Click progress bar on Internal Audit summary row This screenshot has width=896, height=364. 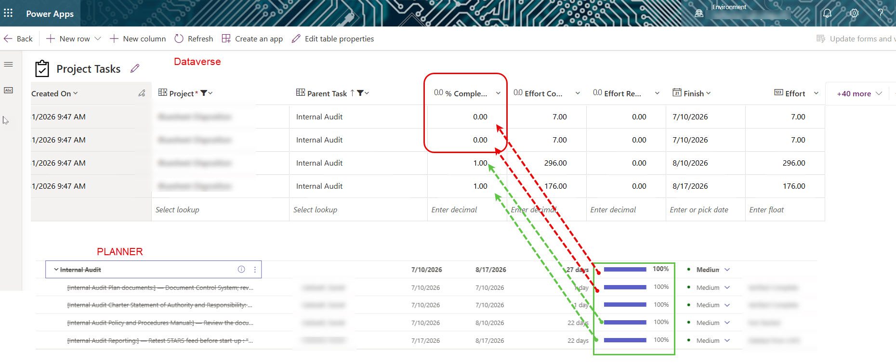(625, 270)
